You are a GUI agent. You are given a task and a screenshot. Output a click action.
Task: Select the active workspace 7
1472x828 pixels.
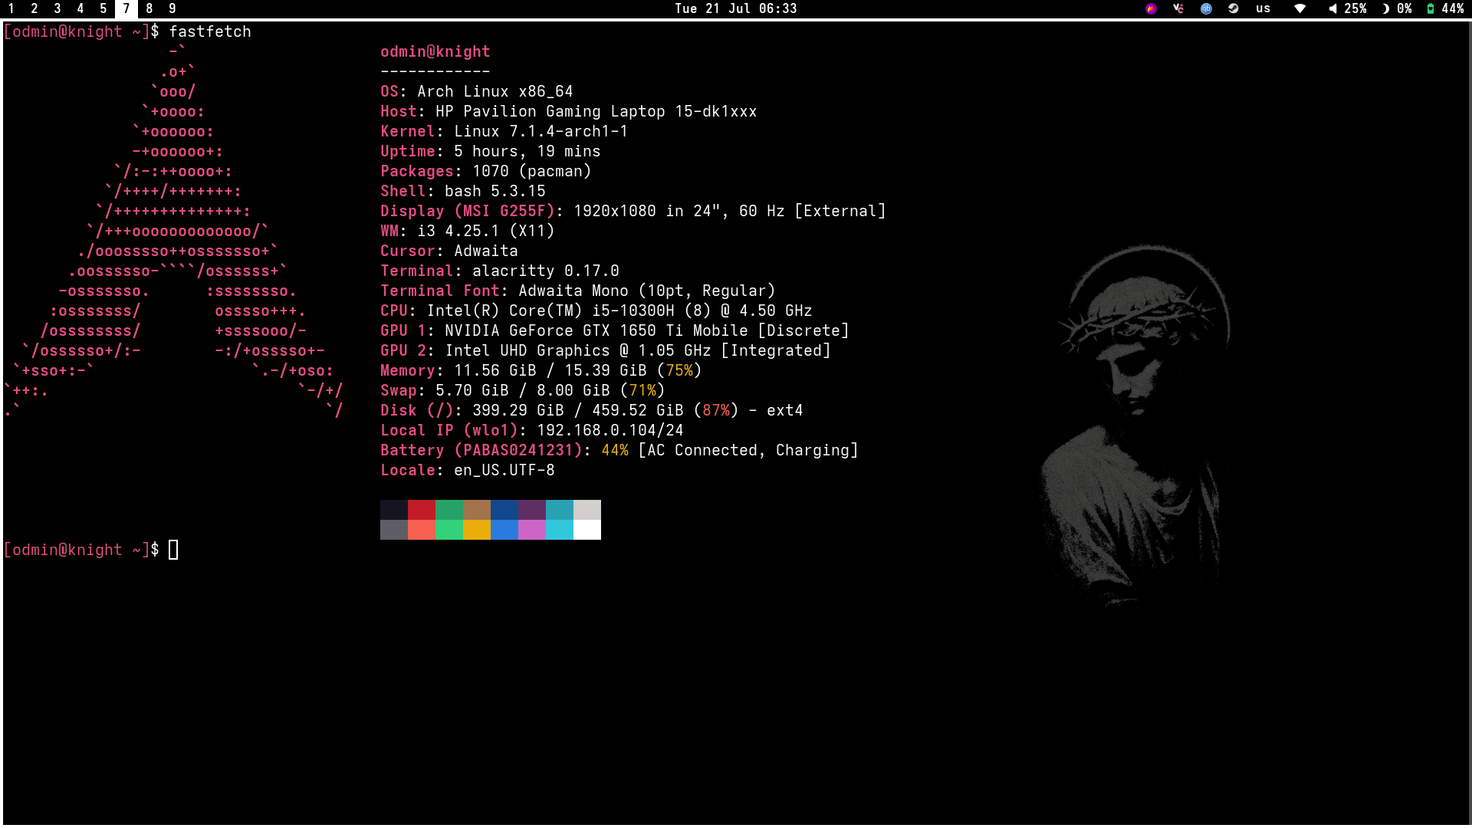(x=127, y=8)
